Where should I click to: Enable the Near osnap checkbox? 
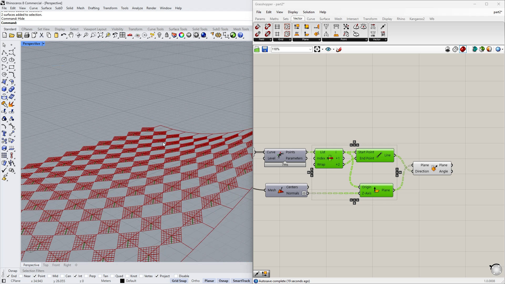coord(21,276)
